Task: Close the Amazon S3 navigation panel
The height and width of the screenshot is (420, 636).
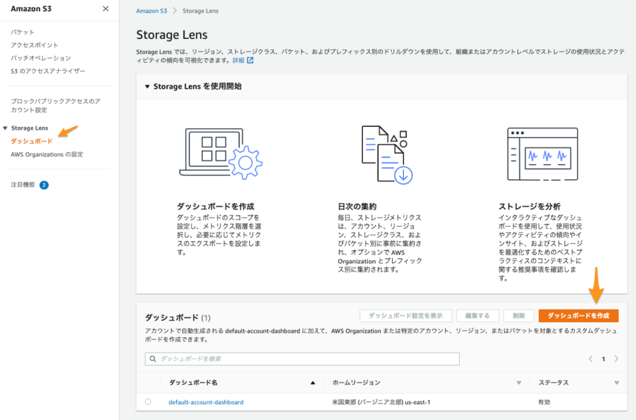Action: (105, 9)
